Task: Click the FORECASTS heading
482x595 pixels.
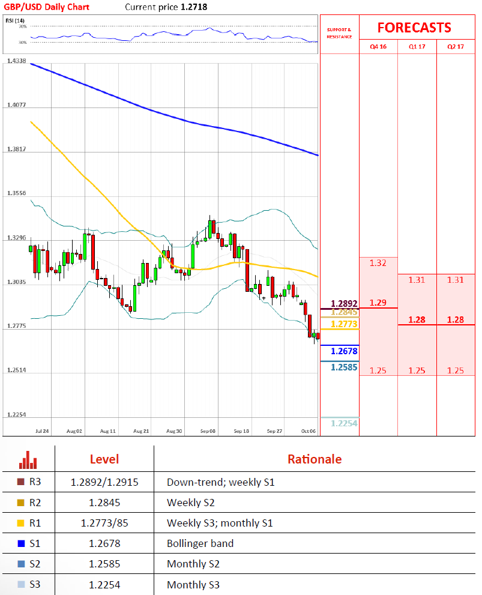Action: (x=414, y=28)
